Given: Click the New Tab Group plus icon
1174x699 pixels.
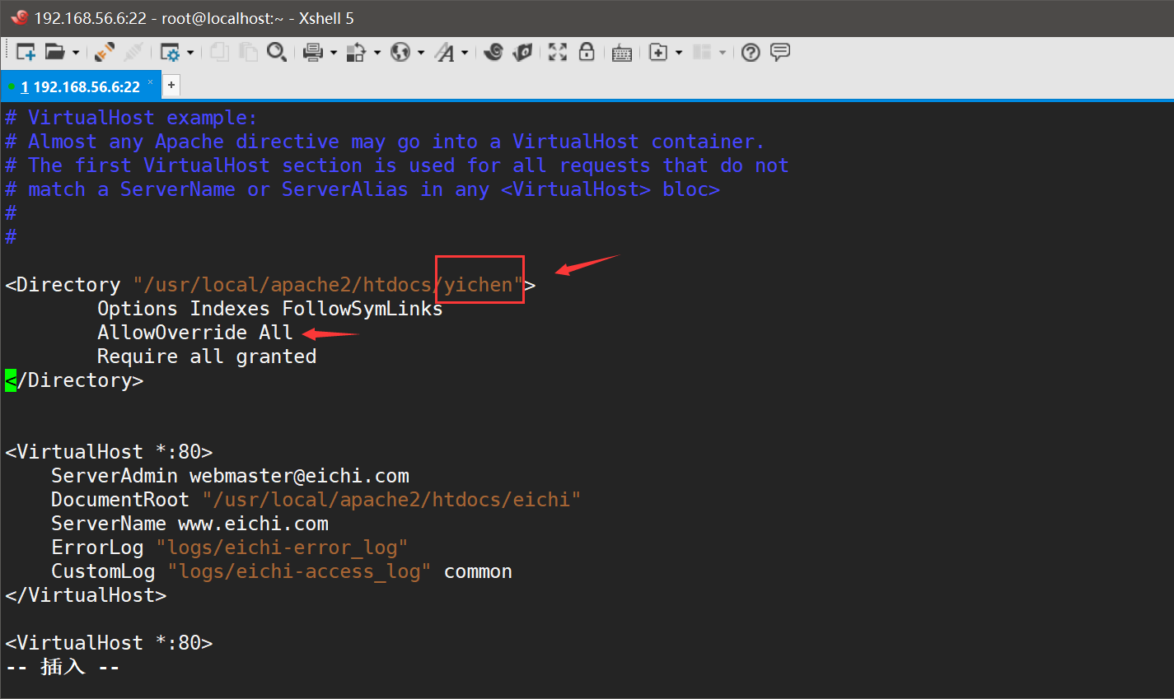Looking at the screenshot, I should (658, 52).
